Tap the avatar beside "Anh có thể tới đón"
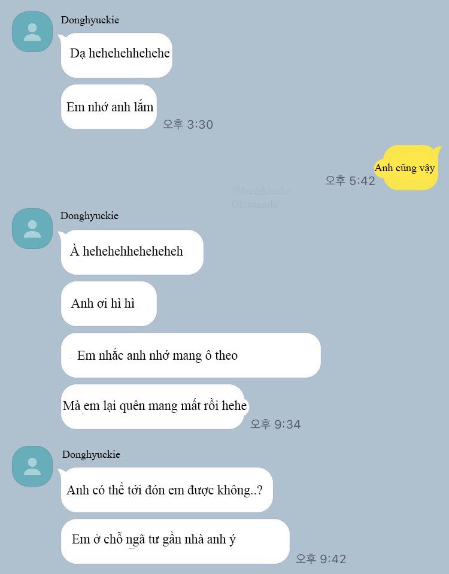Image resolution: width=449 pixels, height=574 pixels. click(32, 466)
